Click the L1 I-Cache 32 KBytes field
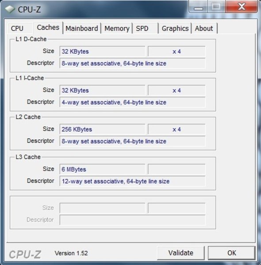The width and height of the screenshot is (261, 265). (102, 90)
